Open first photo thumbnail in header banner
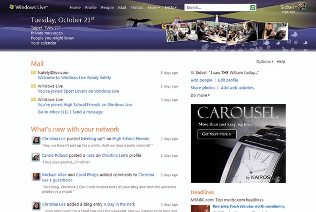Viewport: 316px width, 212px height. tap(180, 32)
